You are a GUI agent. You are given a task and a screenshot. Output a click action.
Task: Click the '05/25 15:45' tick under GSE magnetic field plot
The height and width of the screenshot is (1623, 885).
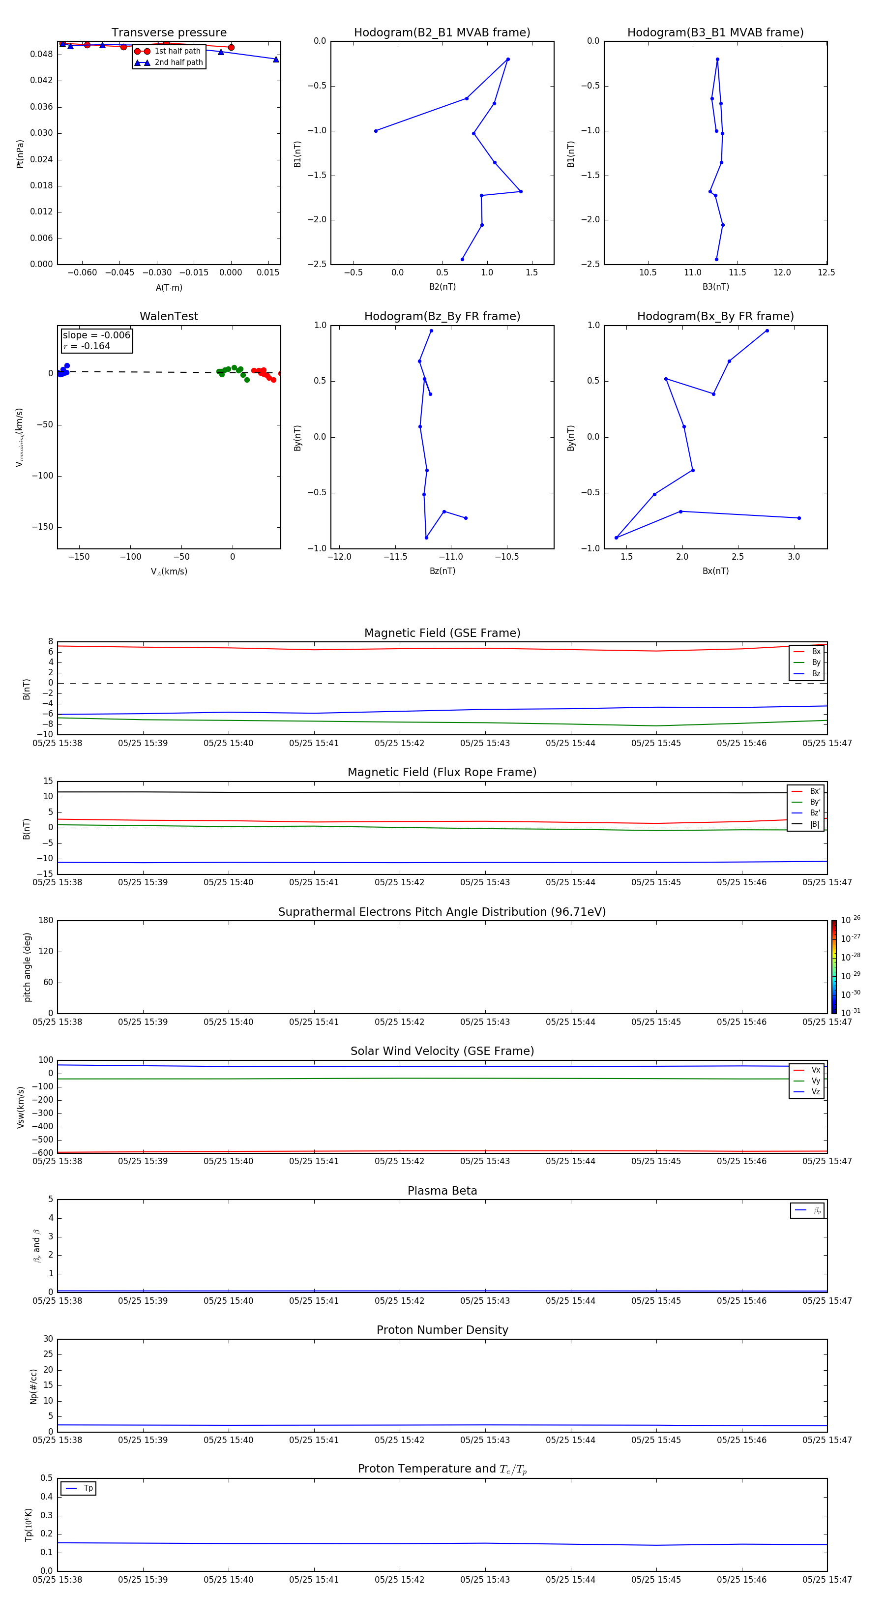pyautogui.click(x=656, y=744)
